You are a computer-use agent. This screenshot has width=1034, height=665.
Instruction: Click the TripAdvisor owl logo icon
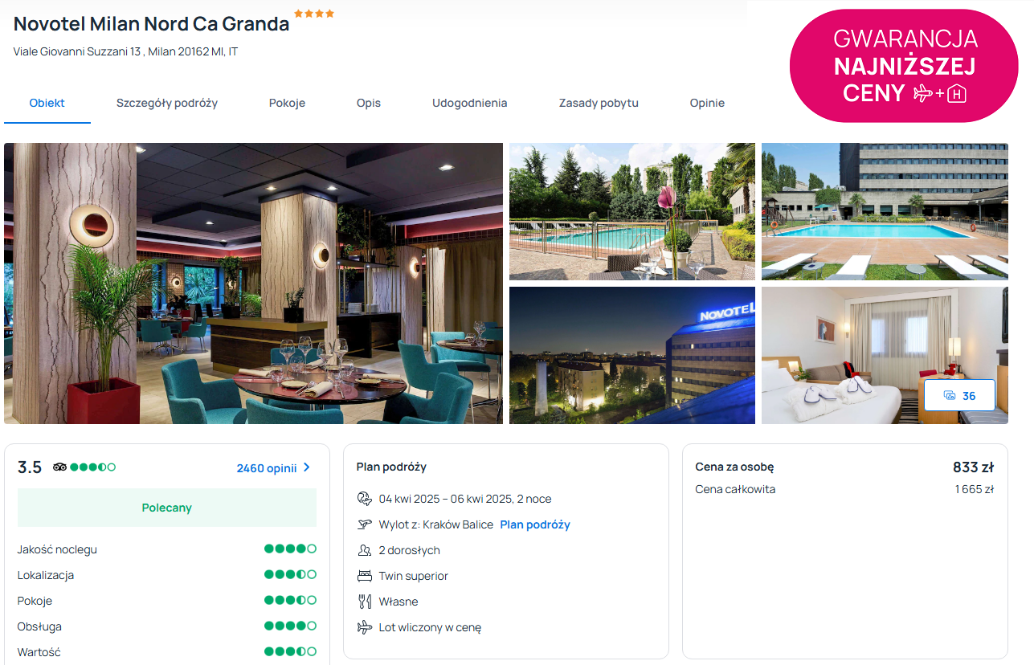point(60,467)
